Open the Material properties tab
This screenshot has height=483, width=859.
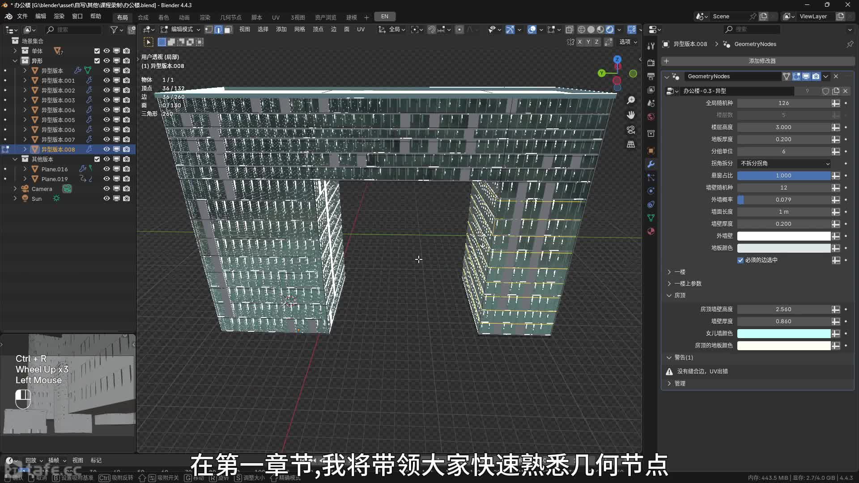[x=651, y=231]
